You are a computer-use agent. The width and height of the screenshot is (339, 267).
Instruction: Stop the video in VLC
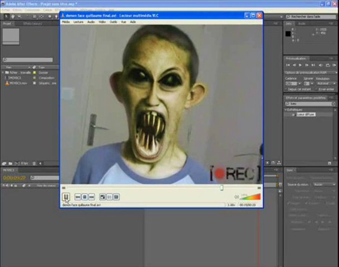coord(85,197)
